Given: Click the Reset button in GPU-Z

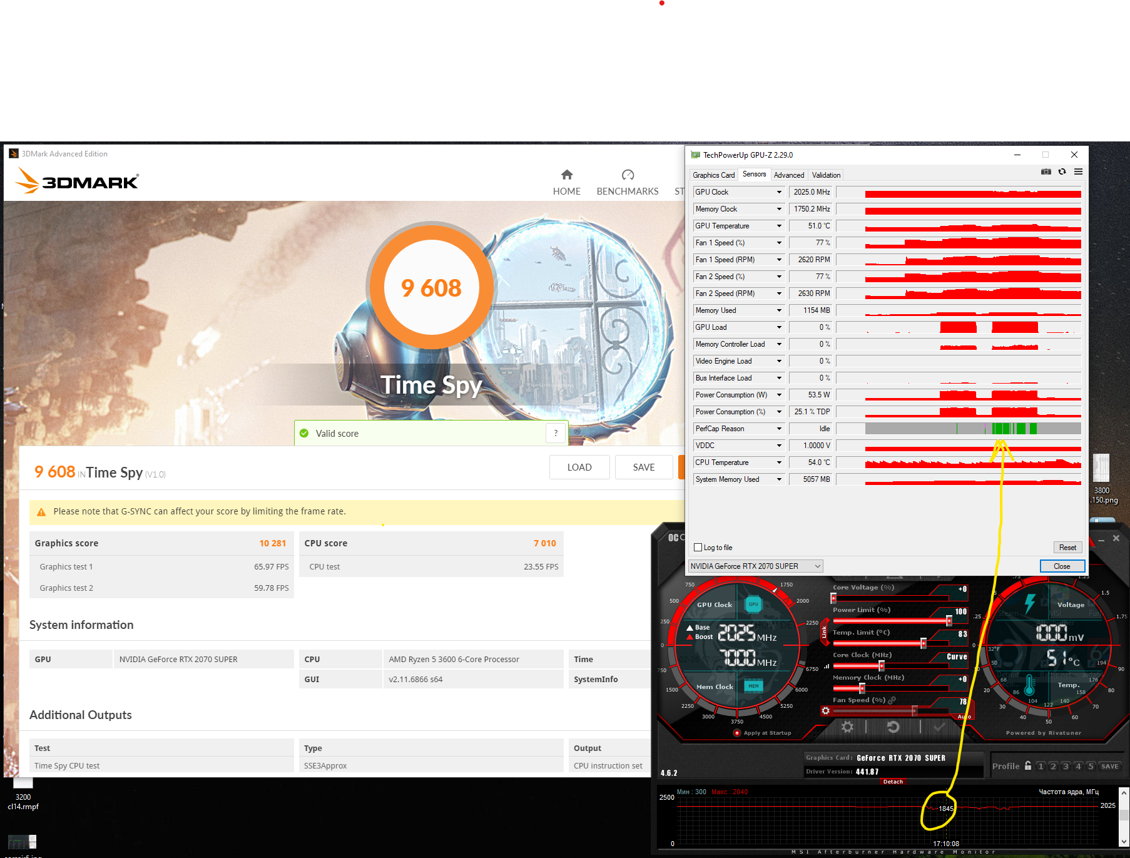Looking at the screenshot, I should click(x=1067, y=548).
